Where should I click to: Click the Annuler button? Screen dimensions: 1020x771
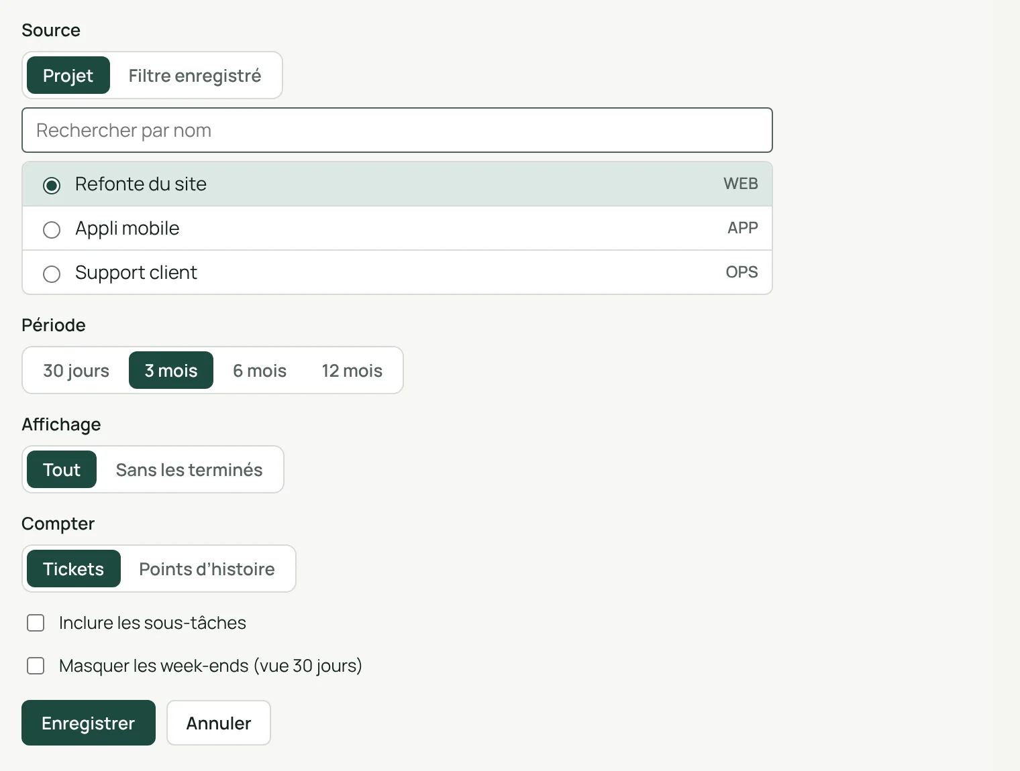point(219,723)
